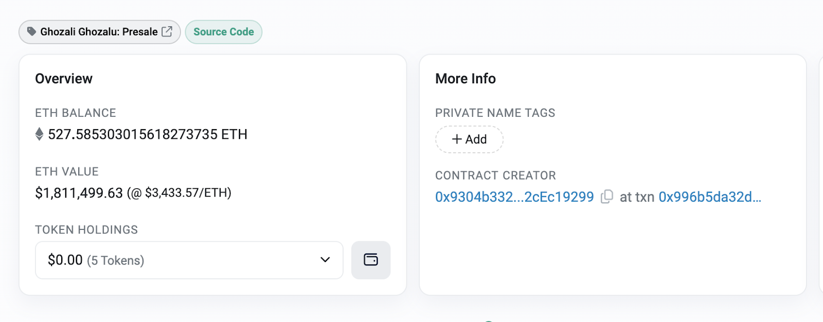Click the $3,433.57/ETH price text
823x322 pixels.
tap(188, 193)
